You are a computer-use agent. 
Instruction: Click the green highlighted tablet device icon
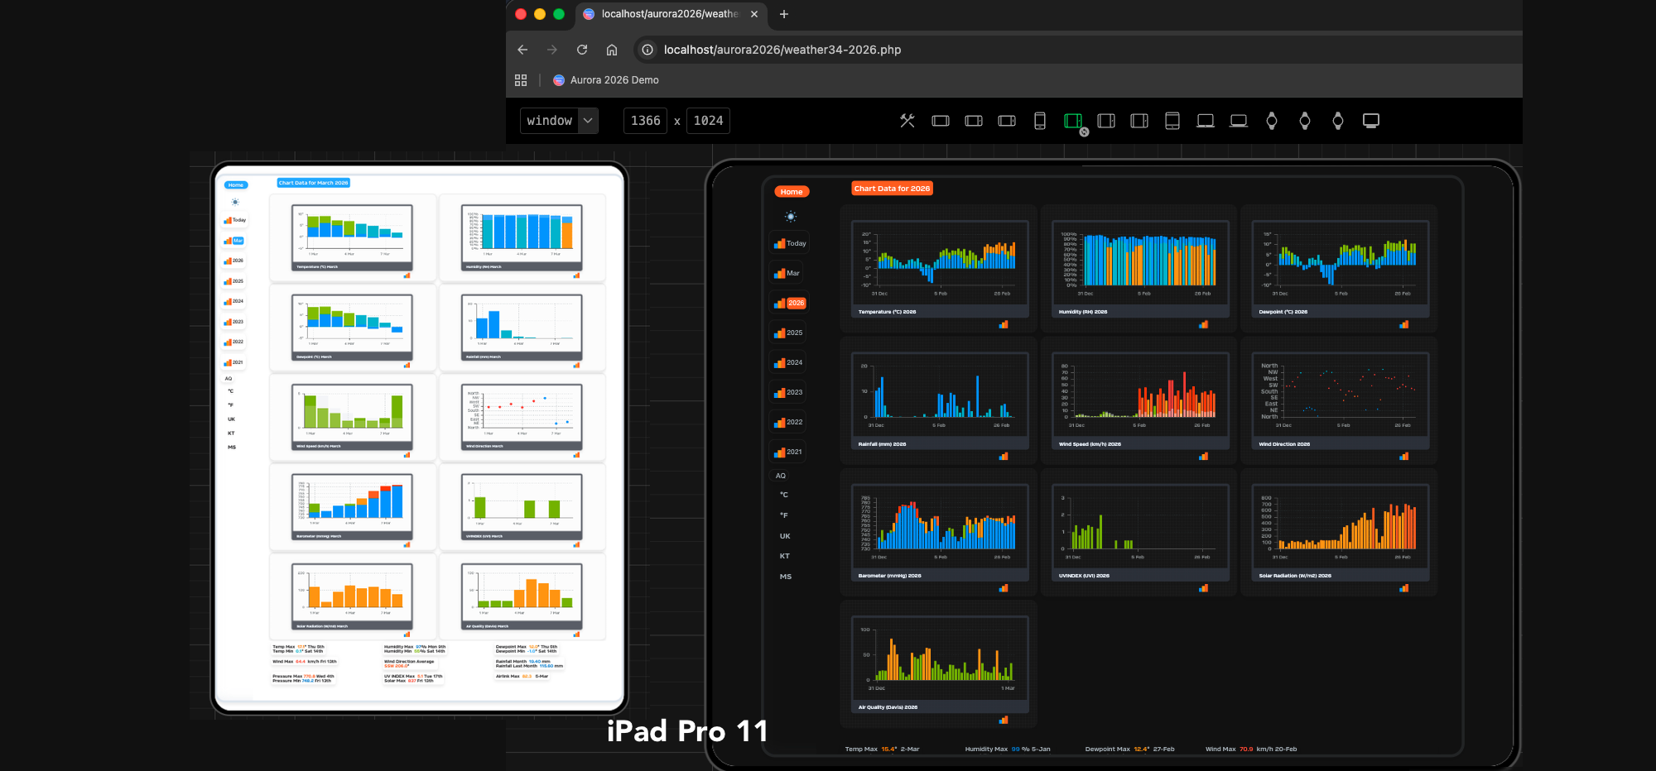pos(1073,121)
